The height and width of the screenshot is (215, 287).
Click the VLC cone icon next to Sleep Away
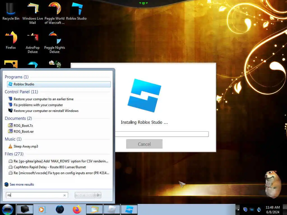(x=10, y=146)
